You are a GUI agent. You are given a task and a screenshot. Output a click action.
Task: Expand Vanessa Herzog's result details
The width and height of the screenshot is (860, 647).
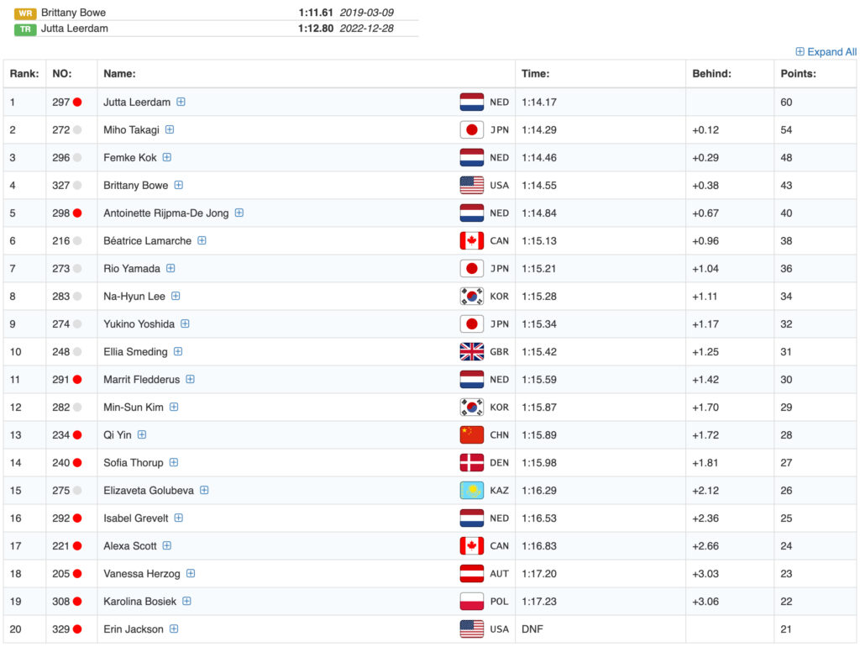(191, 574)
